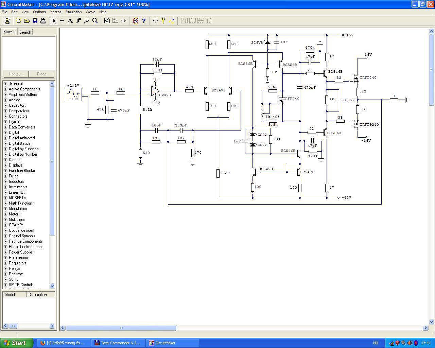Click the HU language indicator
Image resolution: width=435 pixels, height=348 pixels.
(376, 343)
